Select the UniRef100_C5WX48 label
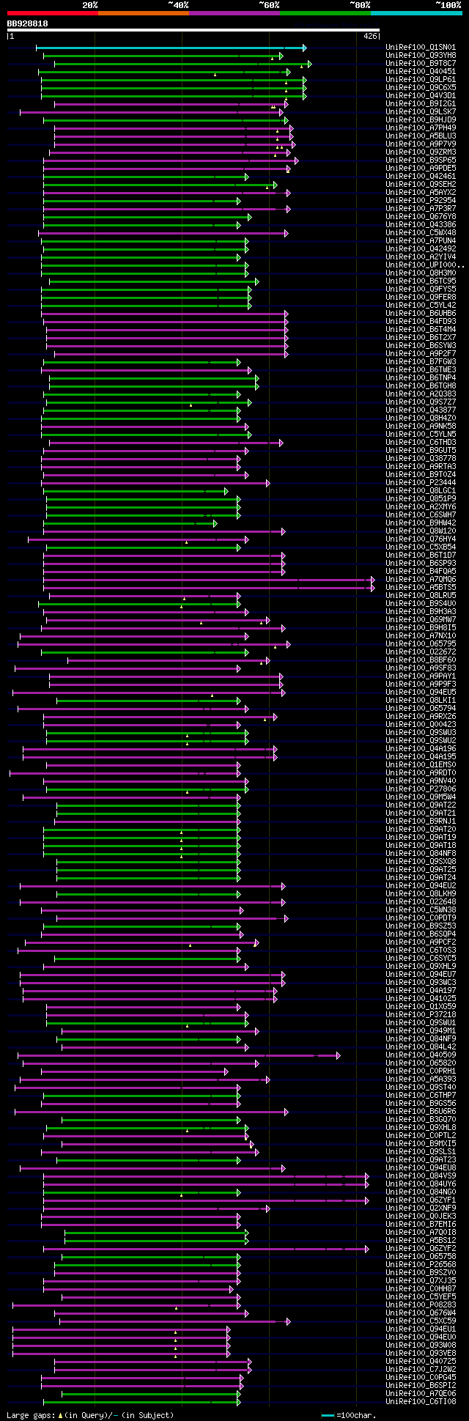 coord(421,233)
